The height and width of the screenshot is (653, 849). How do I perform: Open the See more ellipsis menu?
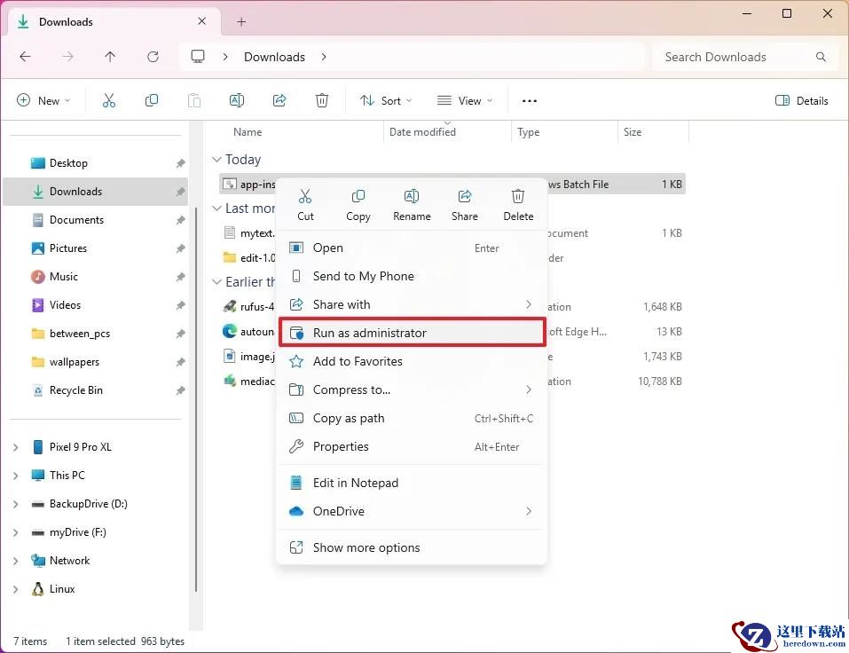click(529, 101)
